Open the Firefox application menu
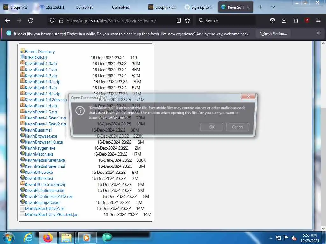This screenshot has width=326, height=244. pos(318,21)
